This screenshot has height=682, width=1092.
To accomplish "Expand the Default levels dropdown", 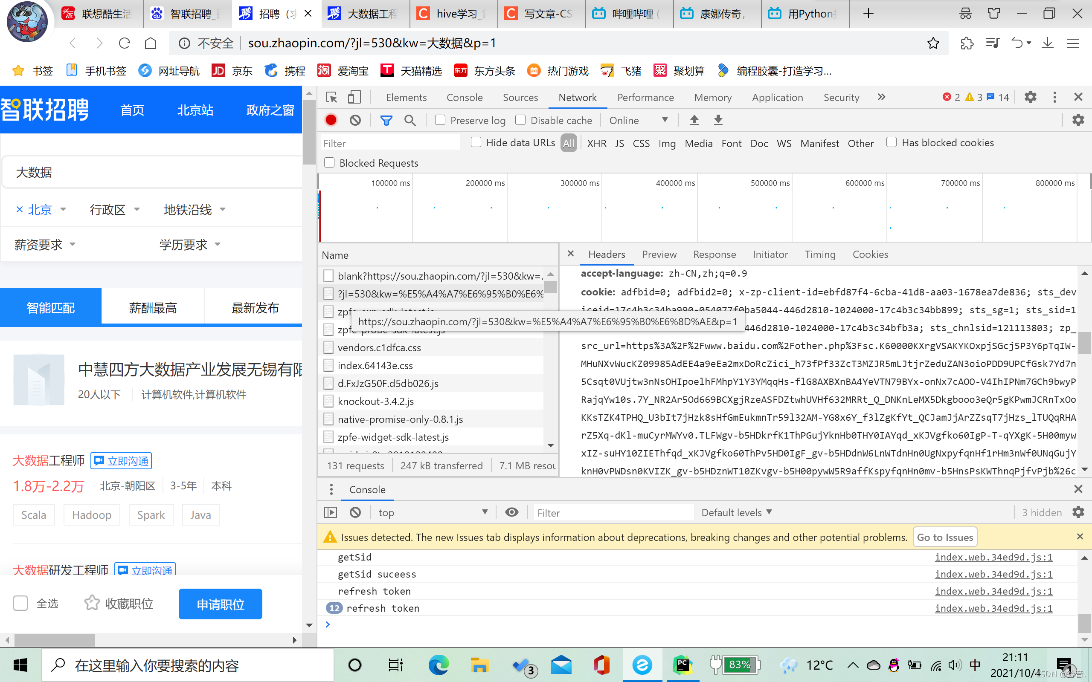I will [736, 512].
